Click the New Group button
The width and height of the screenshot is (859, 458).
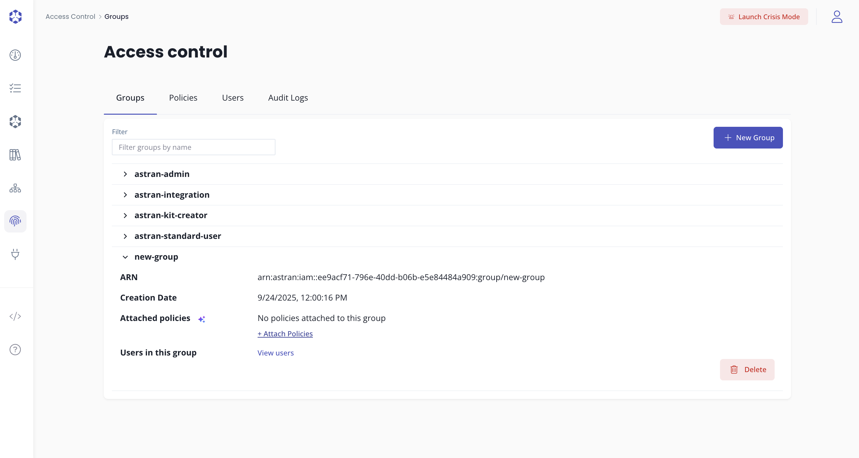point(748,137)
